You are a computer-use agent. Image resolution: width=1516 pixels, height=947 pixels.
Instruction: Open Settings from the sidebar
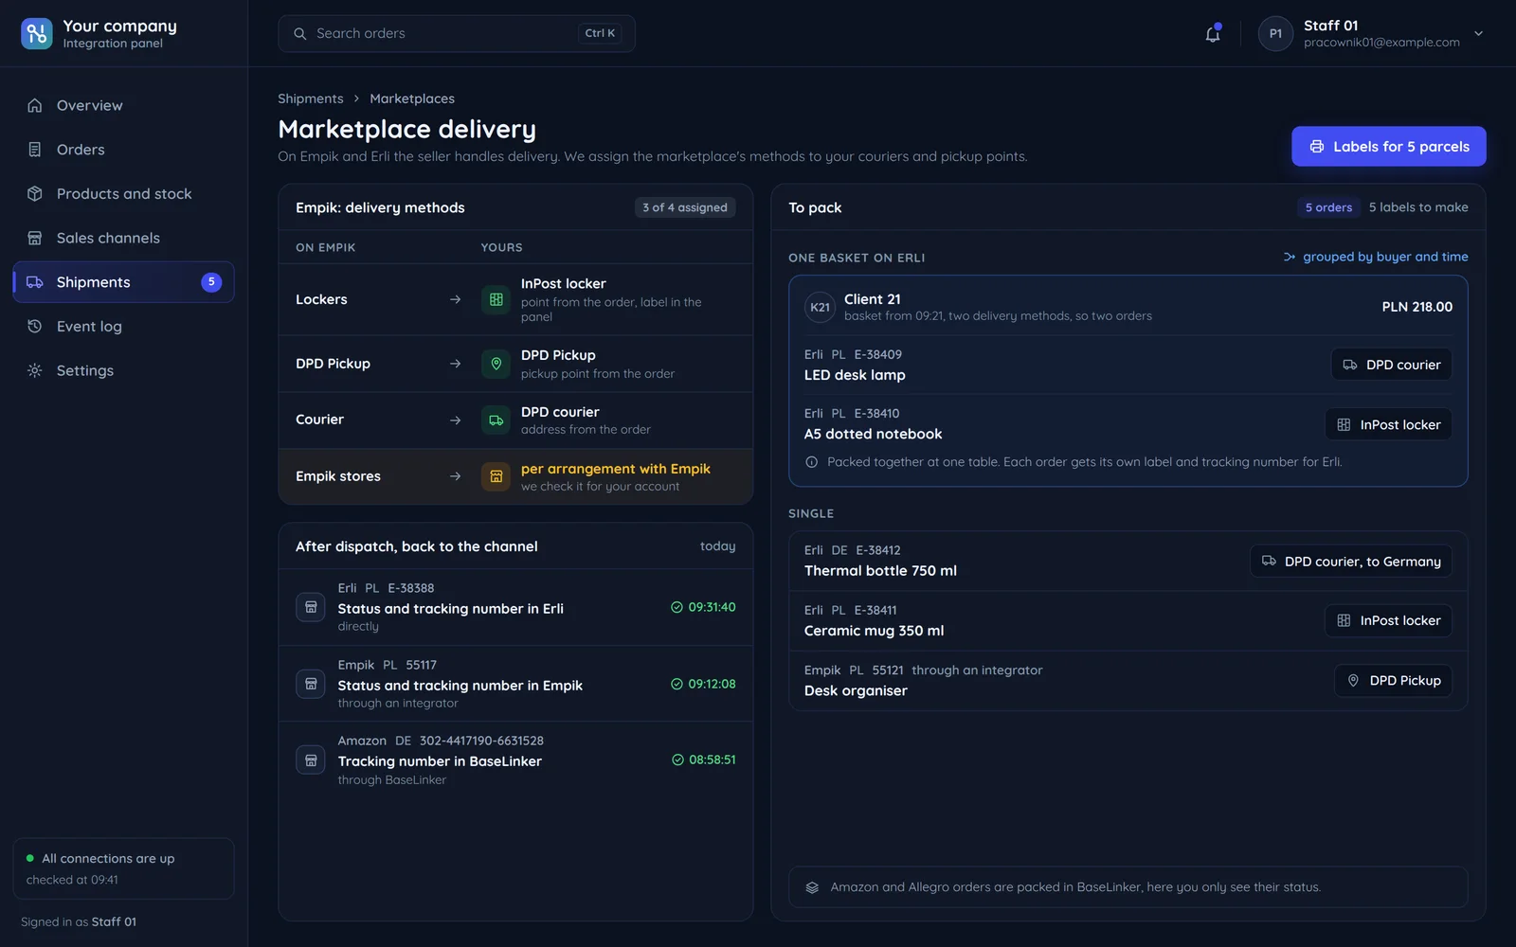pos(123,370)
